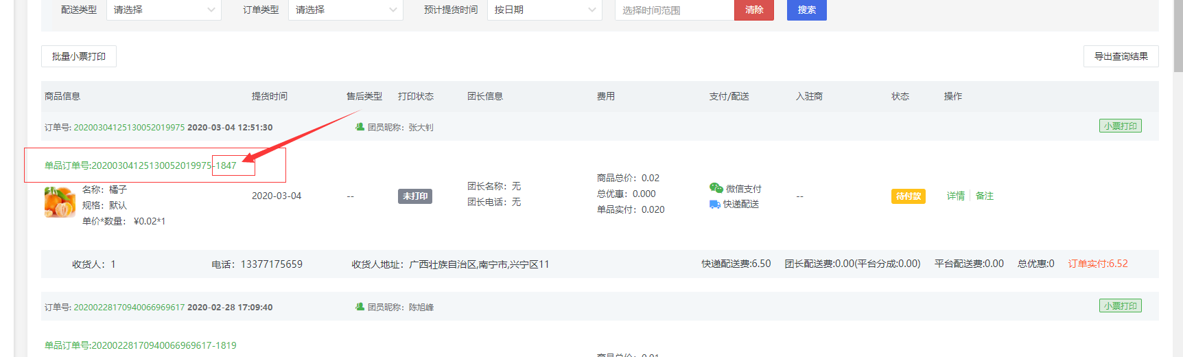This screenshot has width=1183, height=357.
Task: Open the 按日期 time type dropdown
Action: coord(544,10)
